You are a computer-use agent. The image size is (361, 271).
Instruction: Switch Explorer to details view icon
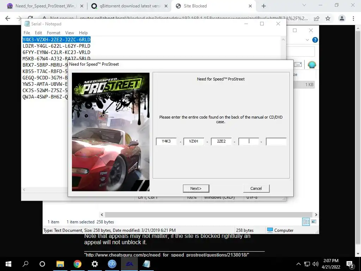coord(306,222)
